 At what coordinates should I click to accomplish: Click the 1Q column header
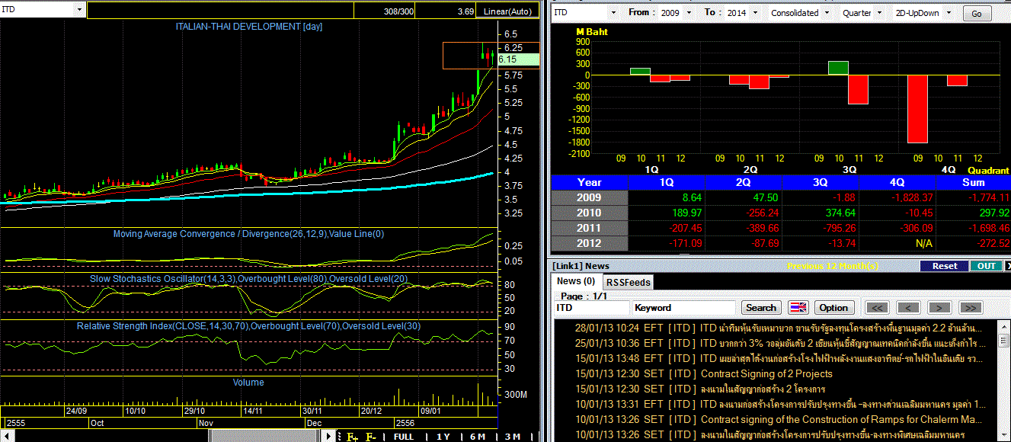coord(667,182)
